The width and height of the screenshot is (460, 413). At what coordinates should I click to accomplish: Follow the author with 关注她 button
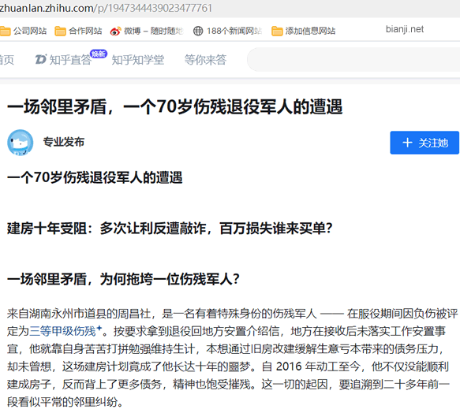pyautogui.click(x=424, y=143)
